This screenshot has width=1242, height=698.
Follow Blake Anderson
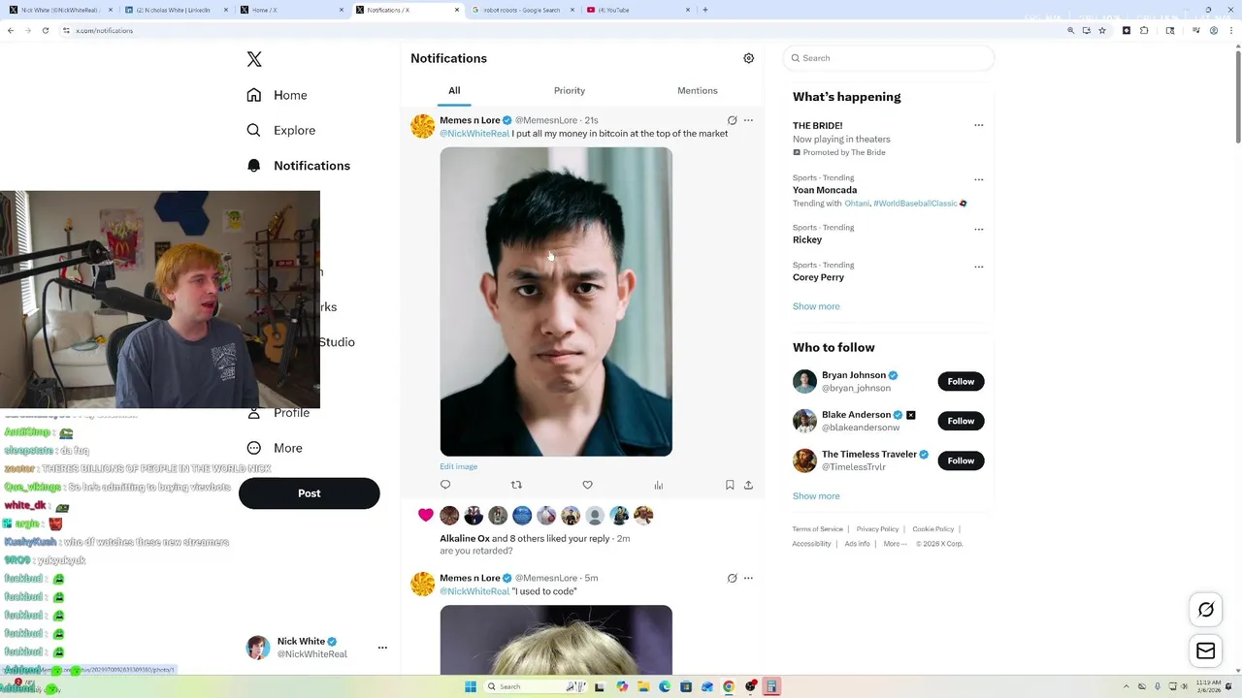961,421
